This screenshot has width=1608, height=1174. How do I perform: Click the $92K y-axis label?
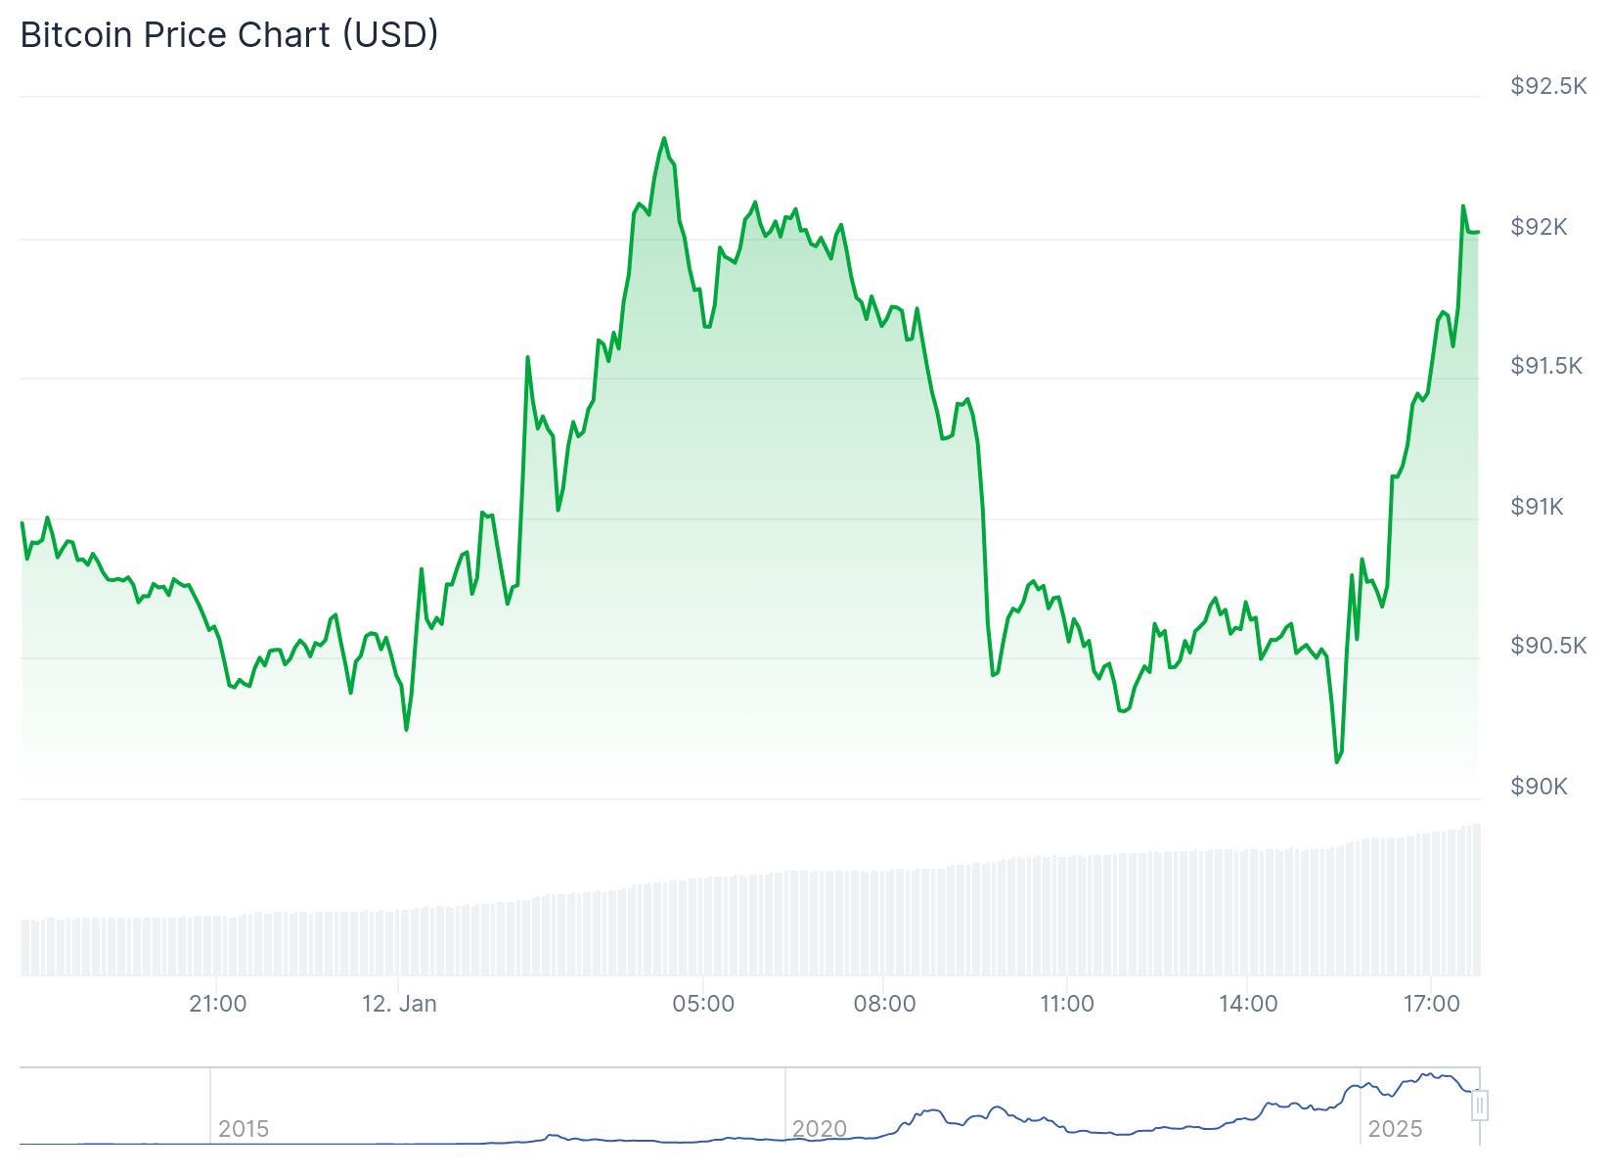1539,227
